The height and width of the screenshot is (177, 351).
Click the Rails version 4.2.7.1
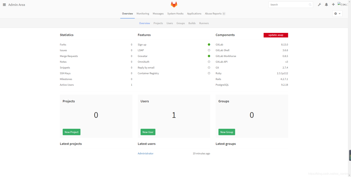point(284,79)
